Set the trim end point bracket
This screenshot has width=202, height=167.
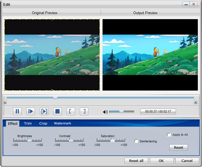pyautogui.click(x=84, y=111)
